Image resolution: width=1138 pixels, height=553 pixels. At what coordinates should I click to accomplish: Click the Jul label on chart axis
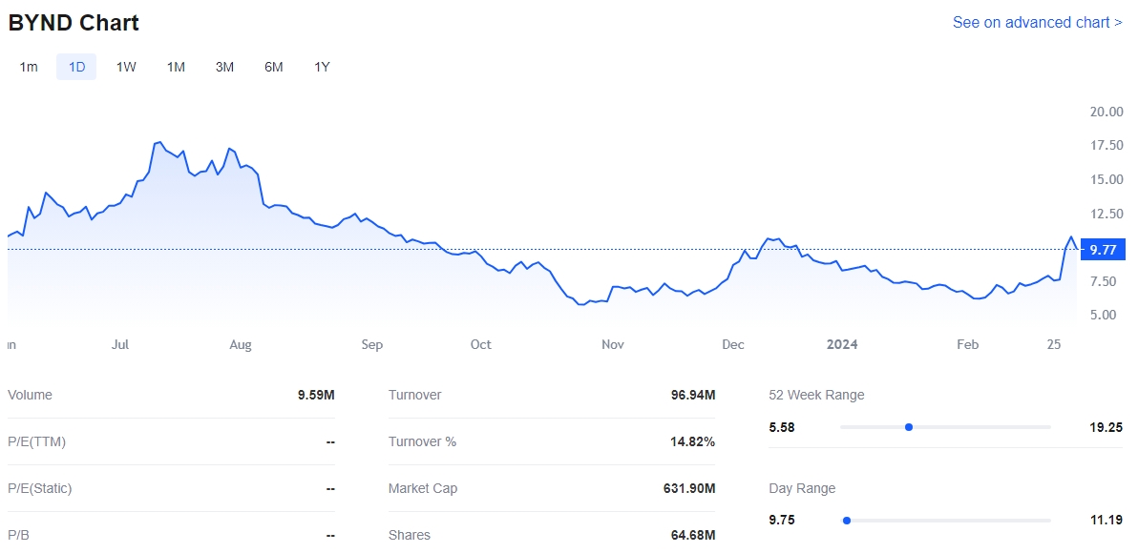(120, 344)
